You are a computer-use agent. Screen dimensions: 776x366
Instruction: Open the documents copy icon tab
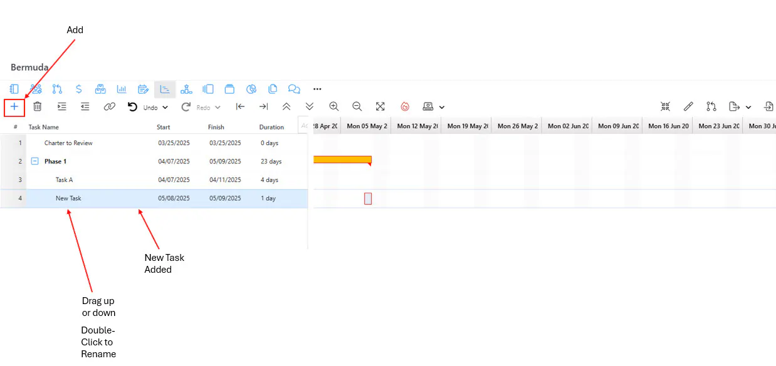point(273,89)
